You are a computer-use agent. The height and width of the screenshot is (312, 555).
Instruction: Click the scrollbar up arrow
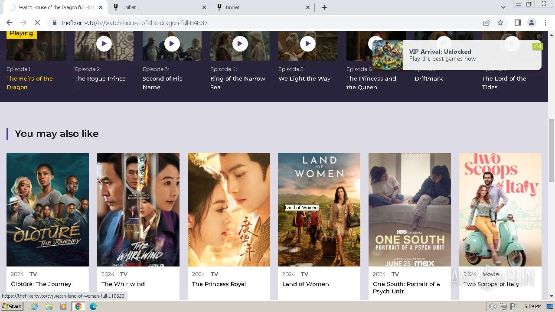tap(552, 35)
